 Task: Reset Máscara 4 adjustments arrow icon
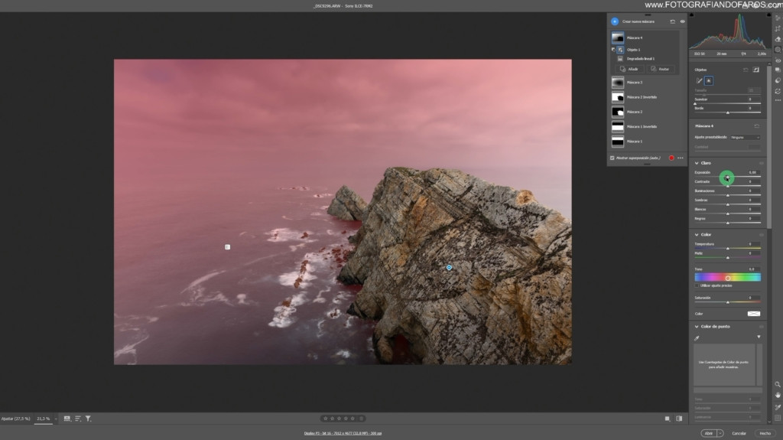tap(756, 126)
